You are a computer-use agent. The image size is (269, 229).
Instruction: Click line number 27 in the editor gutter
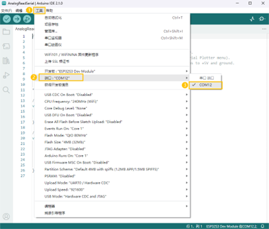point(23,176)
